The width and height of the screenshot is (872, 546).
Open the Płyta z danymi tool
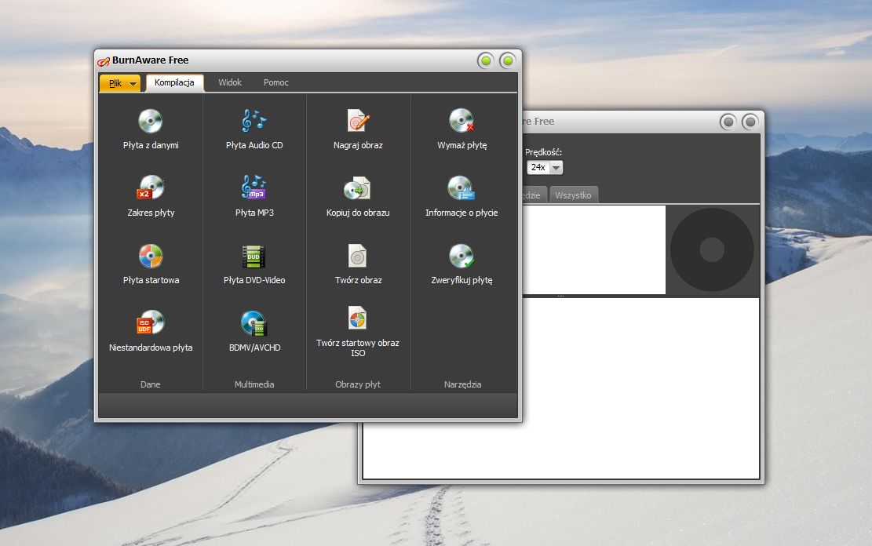point(151,129)
